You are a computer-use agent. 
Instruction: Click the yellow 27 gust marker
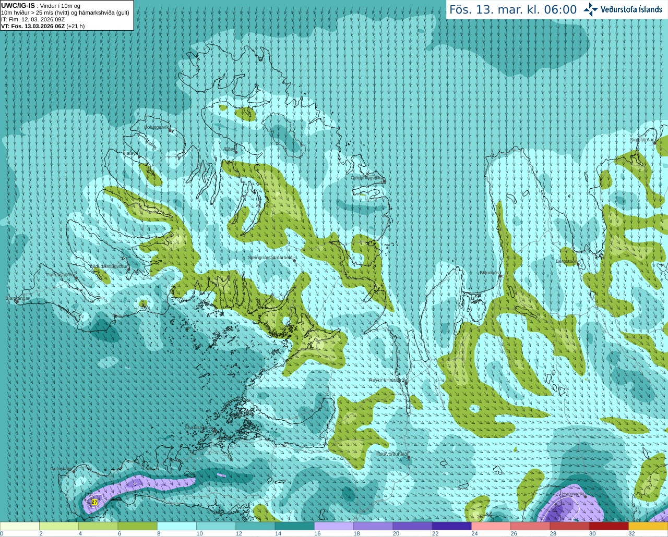[x=94, y=502]
